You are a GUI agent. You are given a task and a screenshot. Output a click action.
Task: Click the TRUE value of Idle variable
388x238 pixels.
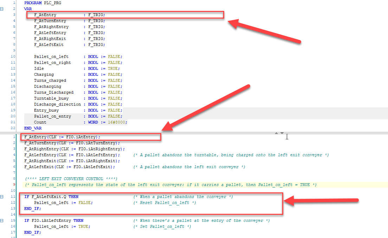point(113,68)
